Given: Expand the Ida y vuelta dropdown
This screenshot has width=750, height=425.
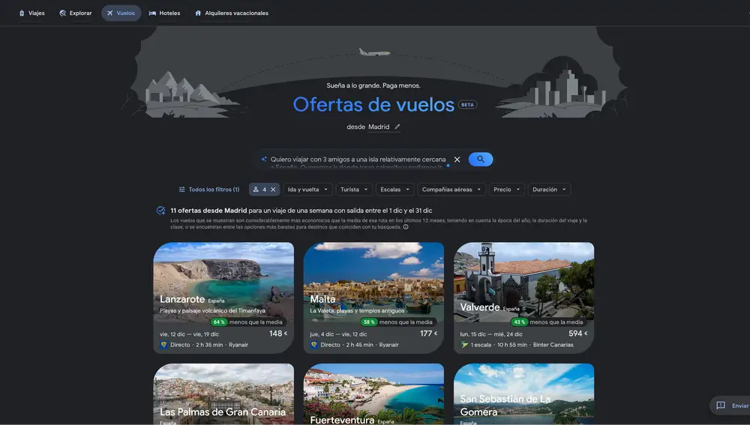Looking at the screenshot, I should (307, 190).
